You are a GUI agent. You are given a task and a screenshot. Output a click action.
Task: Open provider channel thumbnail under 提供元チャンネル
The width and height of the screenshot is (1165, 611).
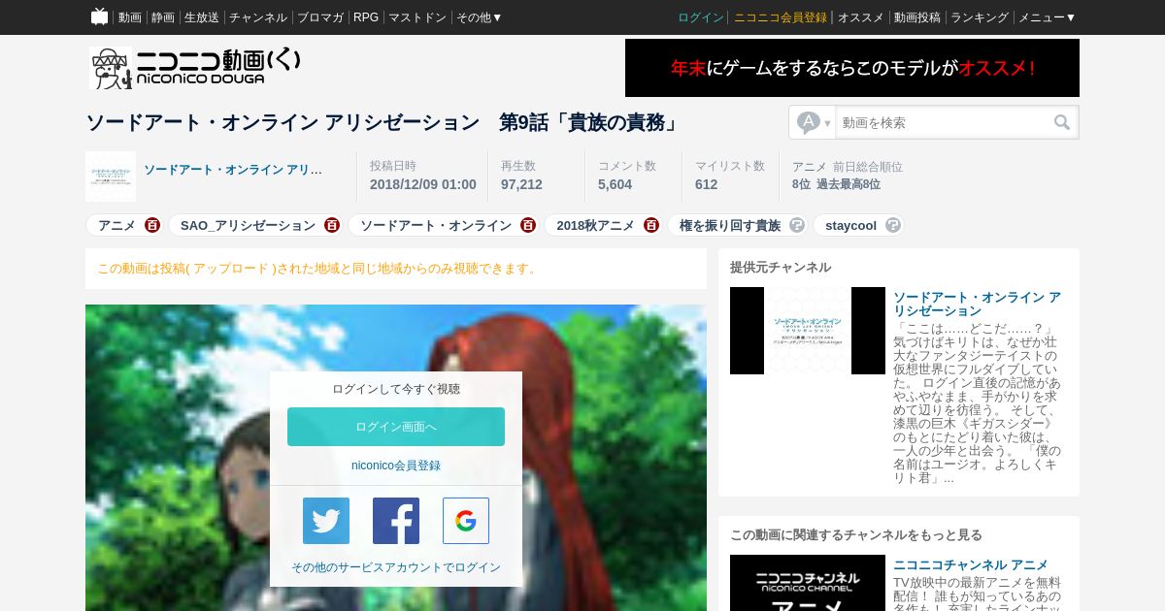click(808, 331)
